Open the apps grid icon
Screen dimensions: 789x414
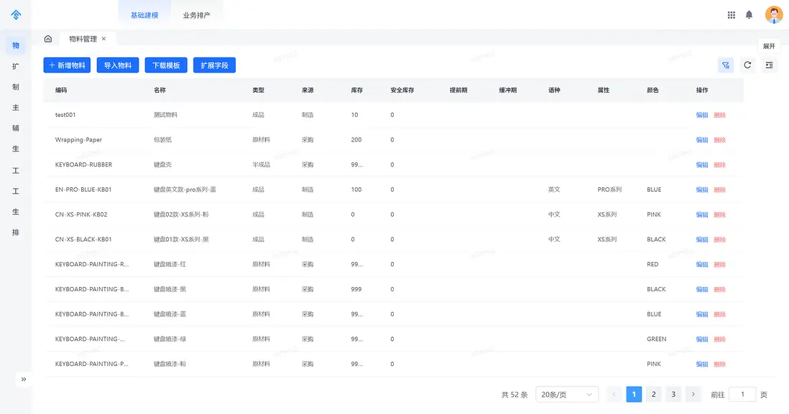point(731,15)
